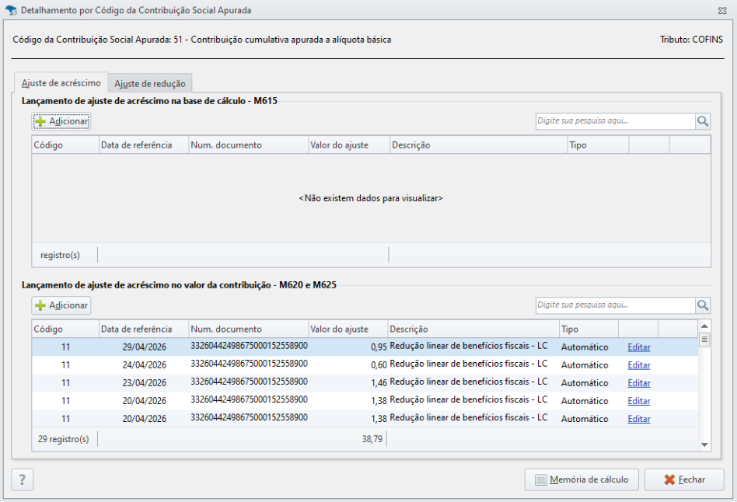Click the value 0,60 in the 24/04/2026 row
The height and width of the screenshot is (502, 737).
[379, 364]
